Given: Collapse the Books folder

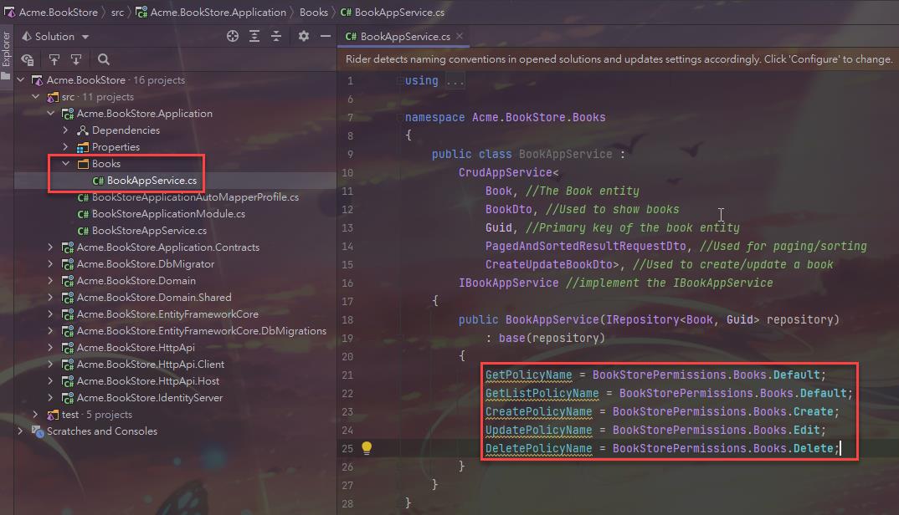Looking at the screenshot, I should click(x=66, y=164).
